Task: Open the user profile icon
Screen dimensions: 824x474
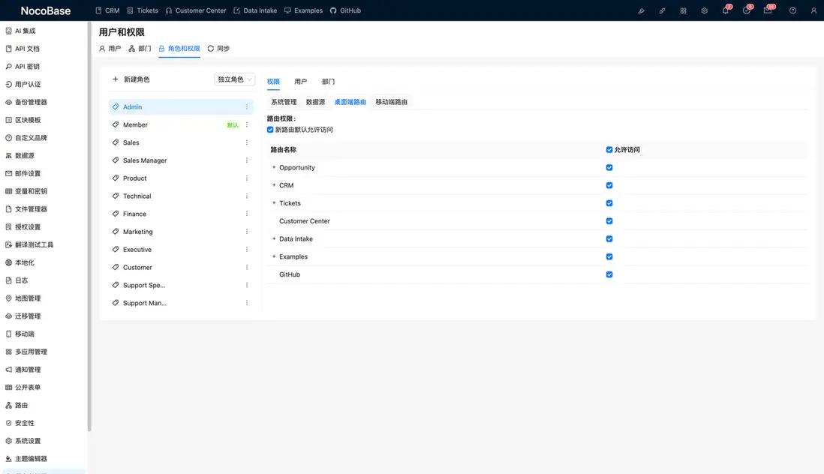Action: (813, 10)
